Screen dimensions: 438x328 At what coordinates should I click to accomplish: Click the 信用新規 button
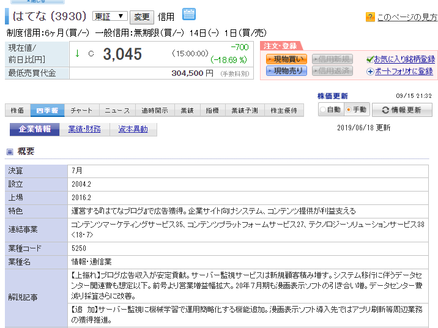click(x=332, y=59)
